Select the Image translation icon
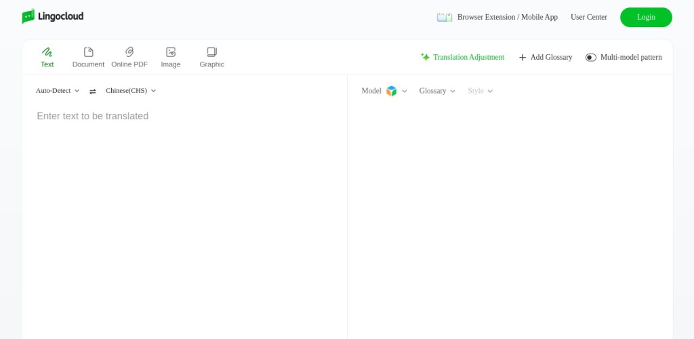This screenshot has height=339, width=694. [171, 52]
